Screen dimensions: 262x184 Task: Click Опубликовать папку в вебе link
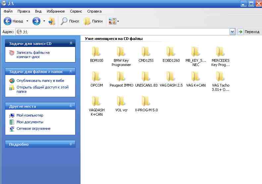click(x=40, y=81)
